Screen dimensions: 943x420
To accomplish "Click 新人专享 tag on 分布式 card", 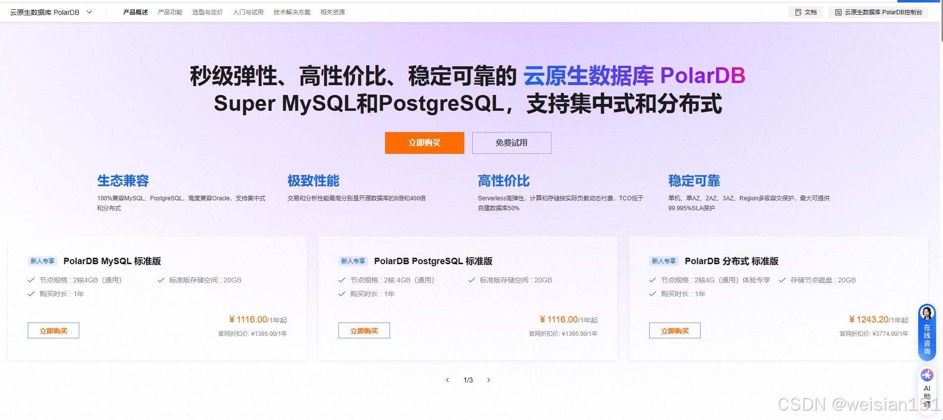I will [664, 261].
